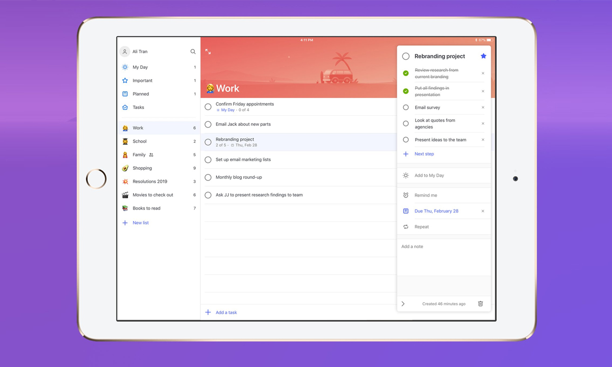Select the Work list in sidebar
The height and width of the screenshot is (367, 612).
(x=159, y=128)
